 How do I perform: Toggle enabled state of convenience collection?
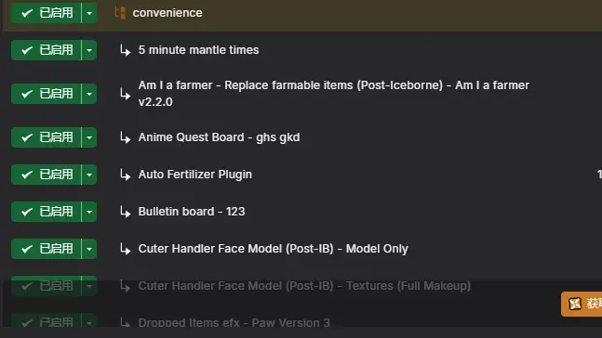[47, 13]
